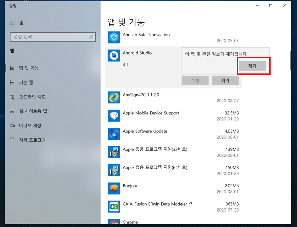The height and width of the screenshot is (227, 297).
Task: Focus the 설정 검색 search field
Action: pyautogui.click(x=53, y=37)
